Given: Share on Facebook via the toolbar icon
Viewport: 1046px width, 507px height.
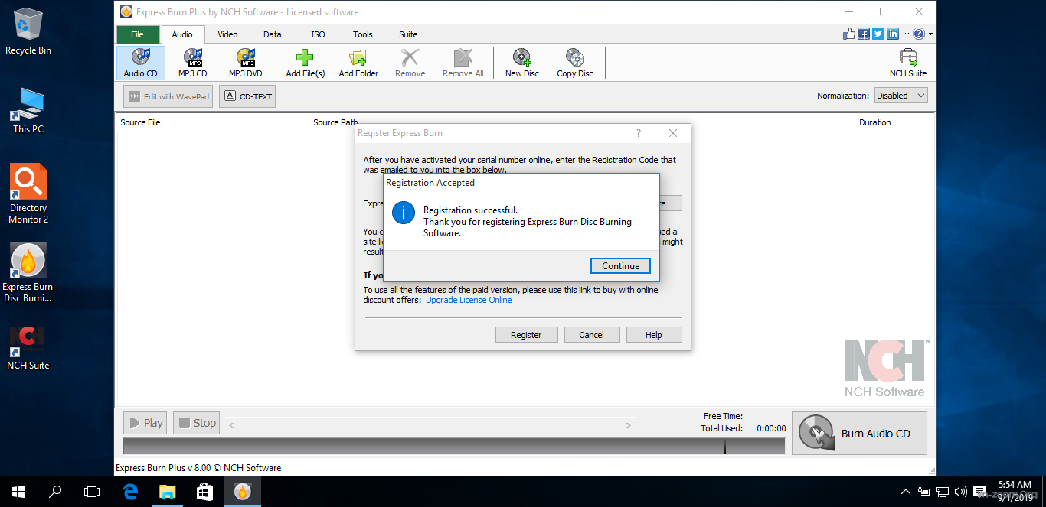Looking at the screenshot, I should coord(864,34).
